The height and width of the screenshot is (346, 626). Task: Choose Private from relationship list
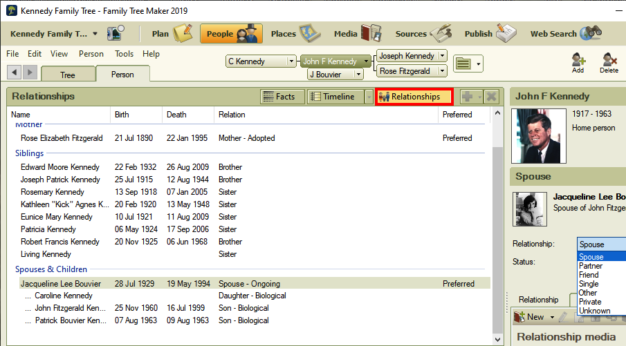click(601, 302)
